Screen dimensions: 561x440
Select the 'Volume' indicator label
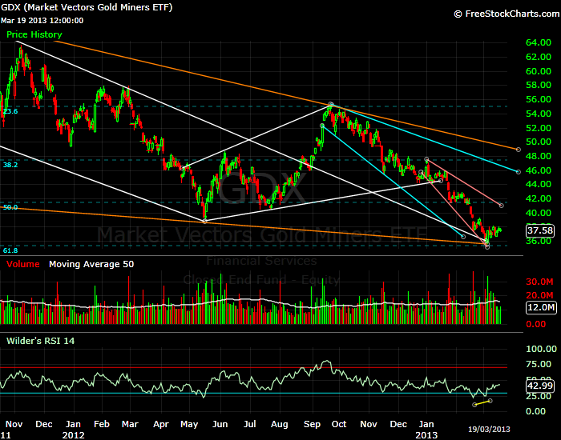(23, 264)
